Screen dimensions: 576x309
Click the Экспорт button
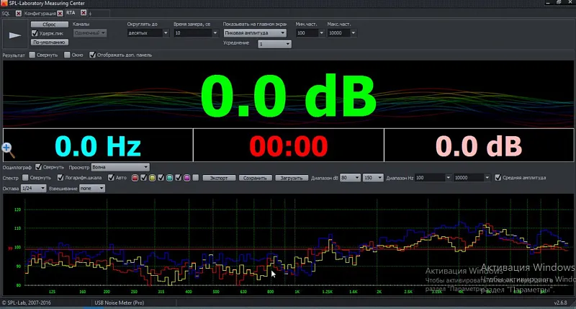(217, 177)
